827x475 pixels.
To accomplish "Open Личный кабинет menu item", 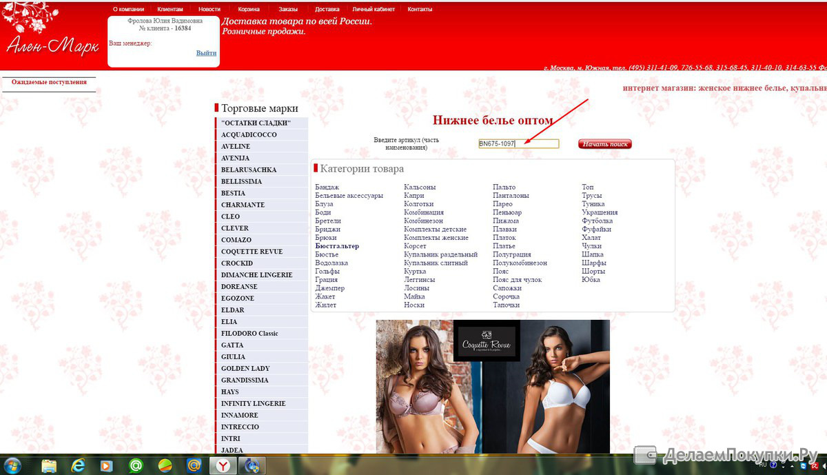I will click(x=372, y=9).
